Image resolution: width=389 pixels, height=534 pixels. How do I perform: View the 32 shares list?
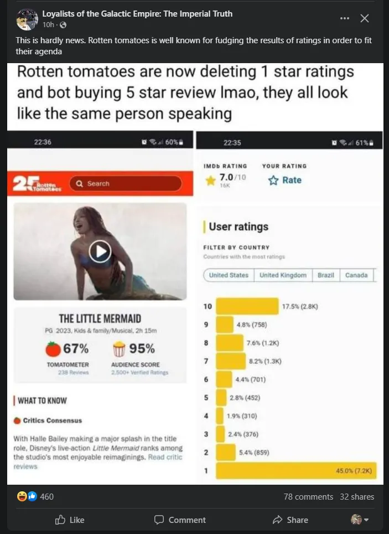(357, 496)
